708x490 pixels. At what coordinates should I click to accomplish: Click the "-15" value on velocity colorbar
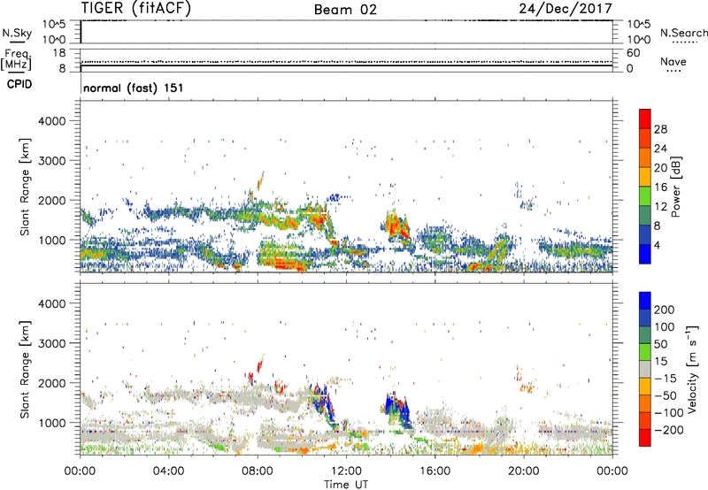point(666,379)
